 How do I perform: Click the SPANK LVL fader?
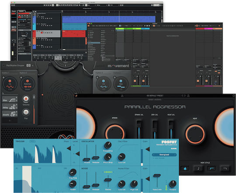tap(139, 129)
